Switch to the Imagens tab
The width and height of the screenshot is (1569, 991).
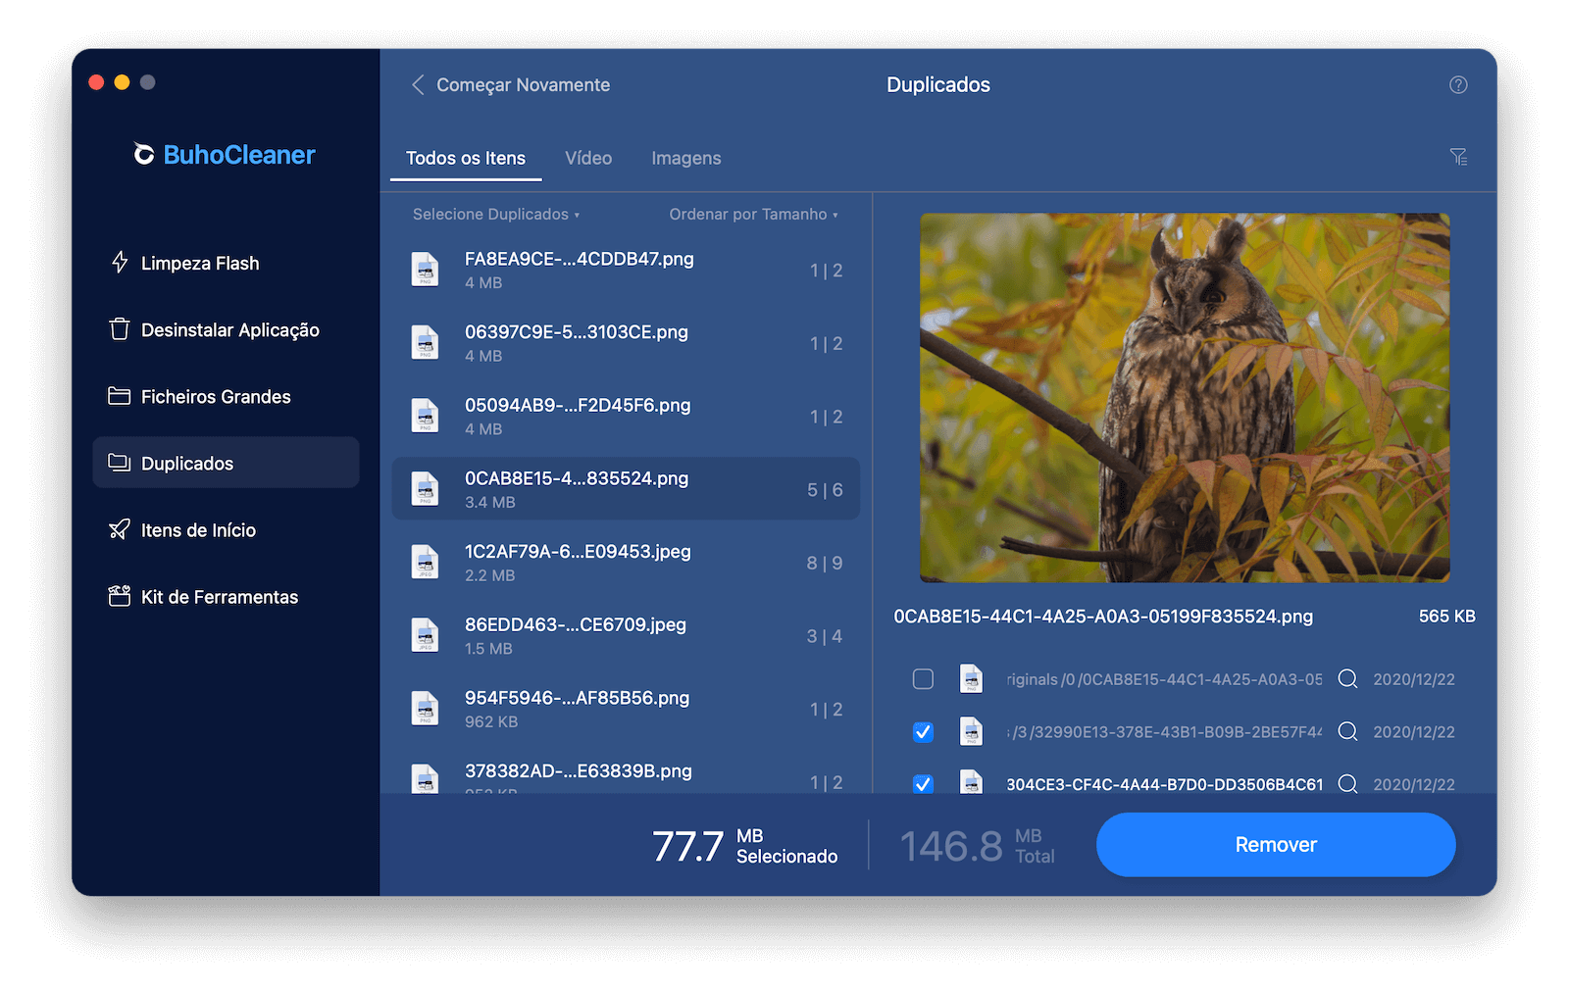coord(686,159)
